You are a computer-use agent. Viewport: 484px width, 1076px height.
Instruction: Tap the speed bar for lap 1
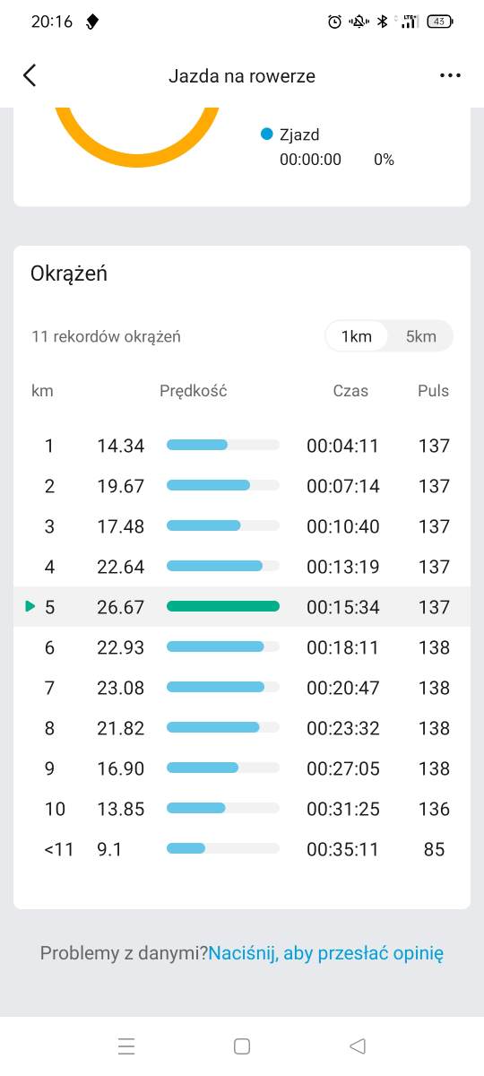223,445
